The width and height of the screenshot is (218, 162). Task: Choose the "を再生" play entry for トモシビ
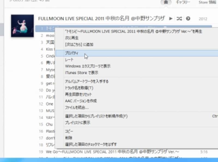click(134, 32)
